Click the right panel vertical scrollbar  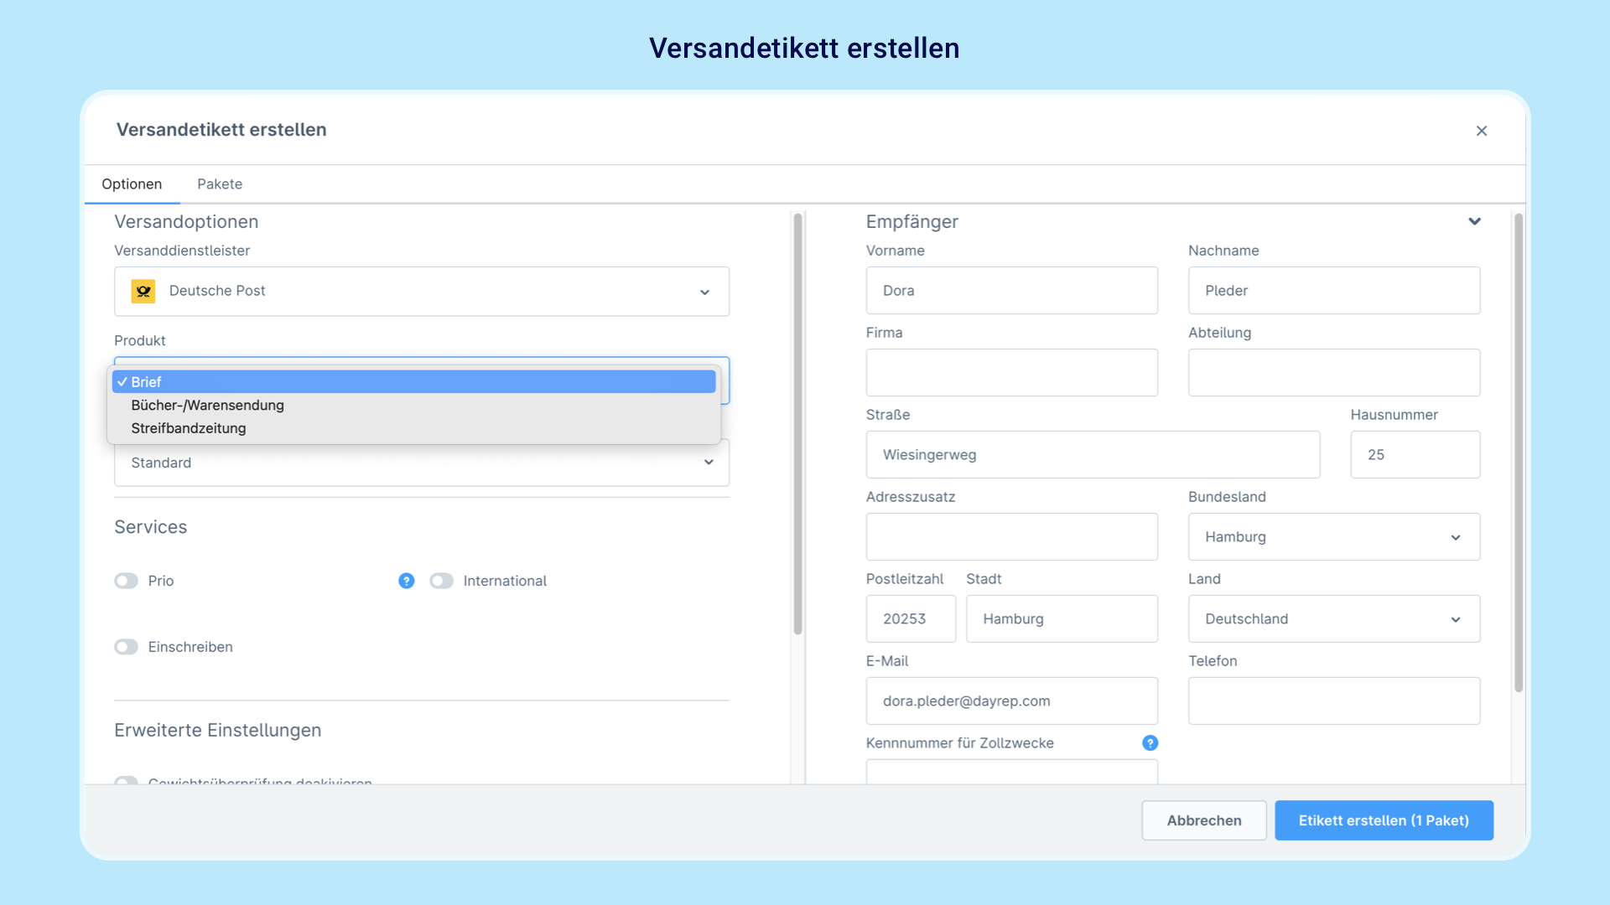(1518, 452)
